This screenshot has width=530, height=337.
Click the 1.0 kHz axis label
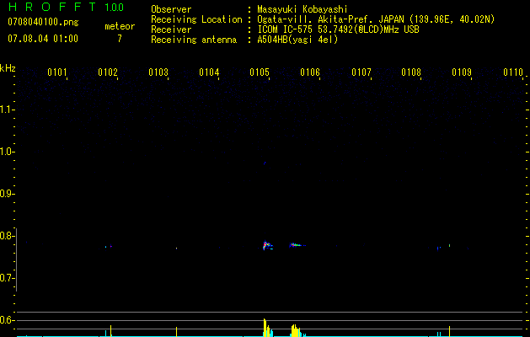click(x=7, y=152)
